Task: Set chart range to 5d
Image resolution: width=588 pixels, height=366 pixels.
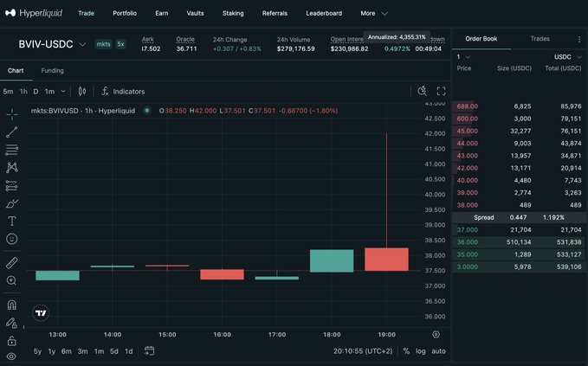Action: pos(114,351)
